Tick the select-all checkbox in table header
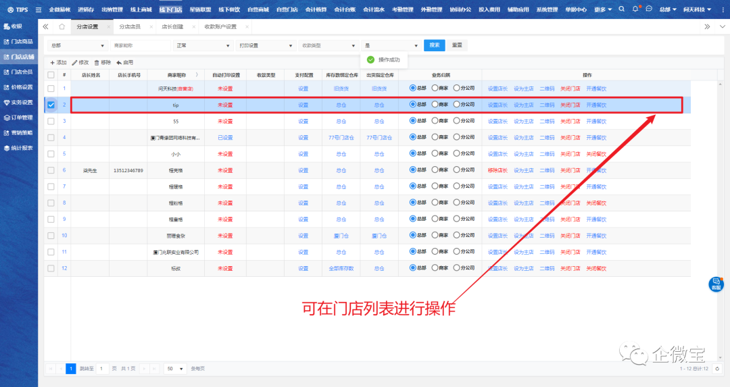This screenshot has height=387, width=730. pyautogui.click(x=51, y=75)
